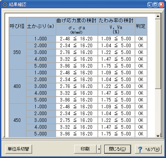Minimize the 結果確認 window
Screen dimensions: 166x158
150,5
